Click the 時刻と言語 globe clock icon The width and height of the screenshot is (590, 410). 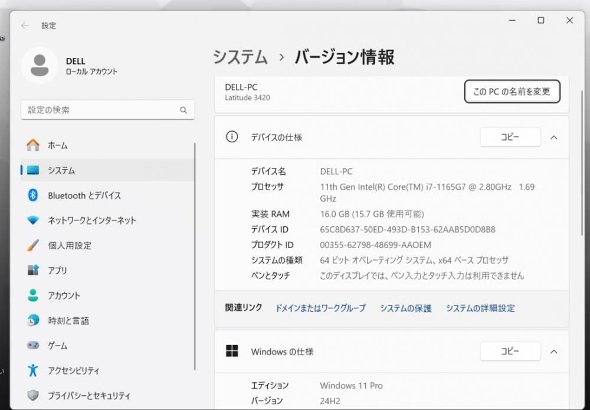pos(32,320)
